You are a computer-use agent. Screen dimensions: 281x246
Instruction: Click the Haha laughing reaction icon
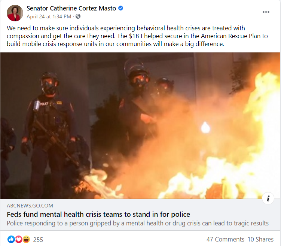click(x=26, y=239)
